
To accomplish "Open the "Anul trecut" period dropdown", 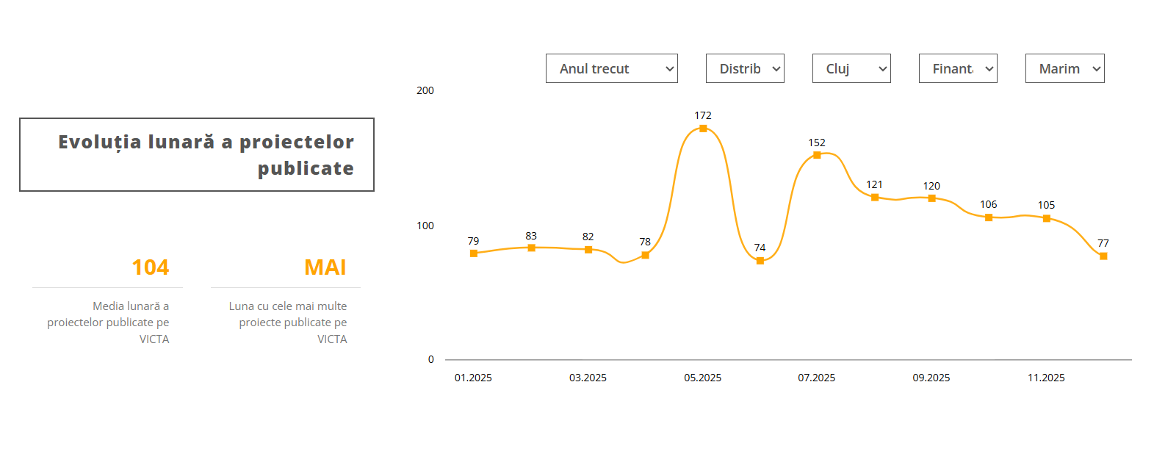I will coord(611,68).
